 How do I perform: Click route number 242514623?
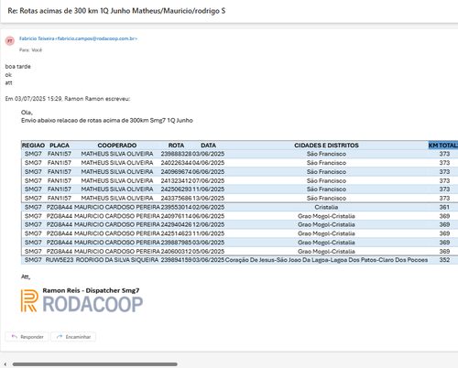coord(176,233)
